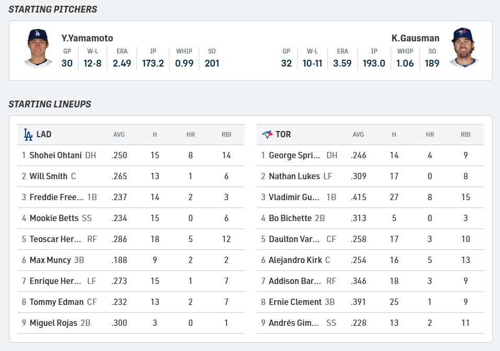Select Mookie Betts from the lineup
Image resolution: width=500 pixels, height=351 pixels.
click(x=54, y=218)
